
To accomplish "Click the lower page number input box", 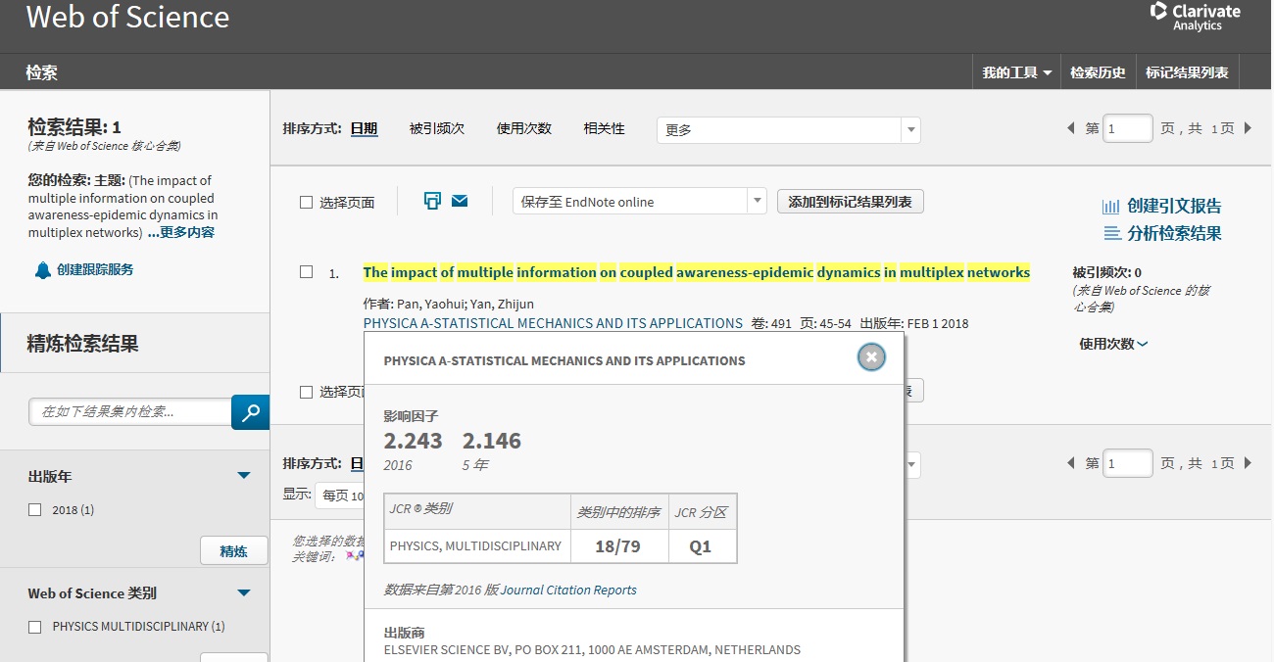I will [x=1127, y=463].
